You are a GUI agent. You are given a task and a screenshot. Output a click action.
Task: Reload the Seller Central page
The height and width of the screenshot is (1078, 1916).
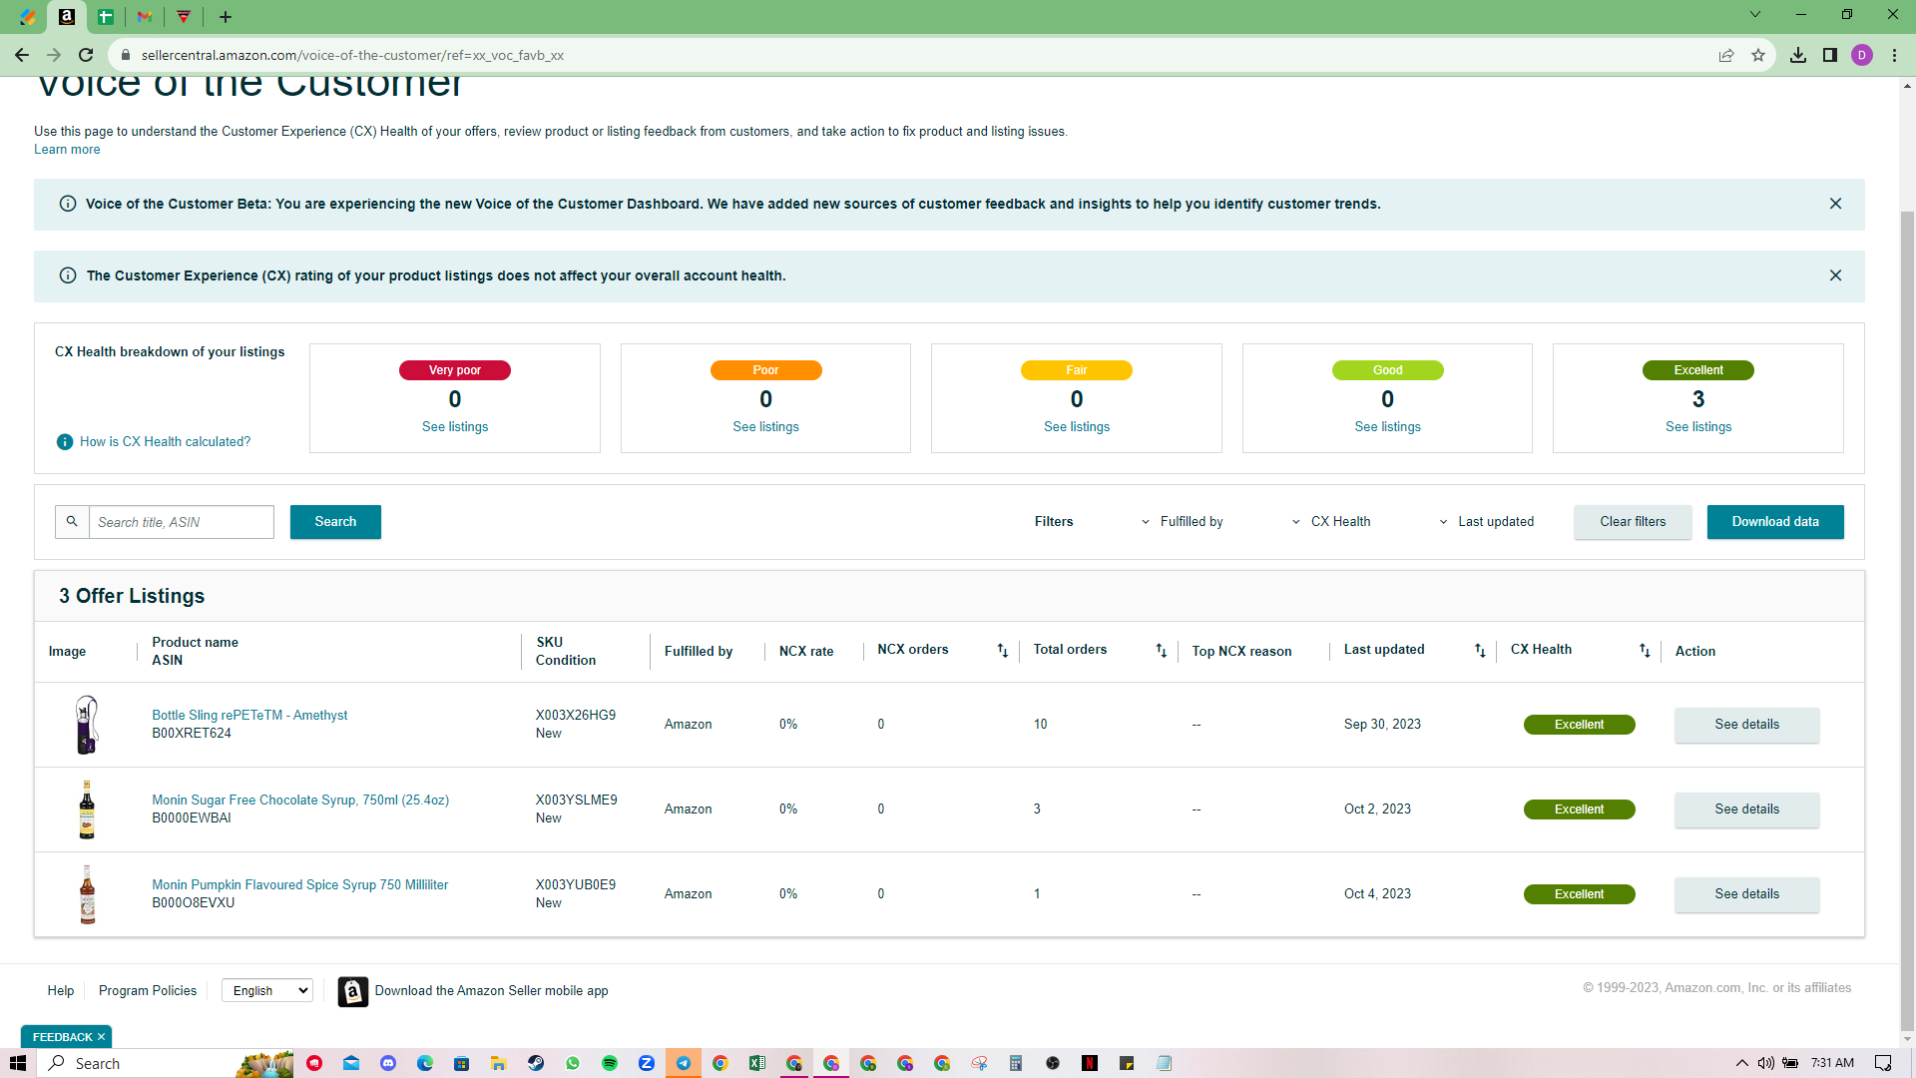click(86, 55)
